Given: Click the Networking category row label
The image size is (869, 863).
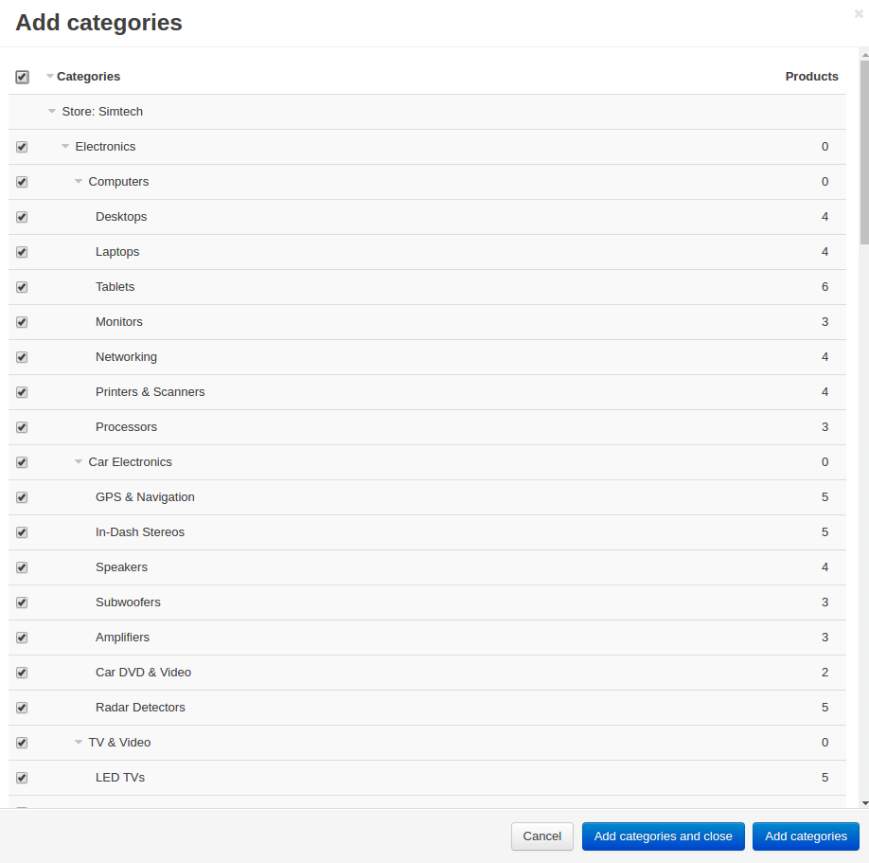Looking at the screenshot, I should click(x=126, y=357).
